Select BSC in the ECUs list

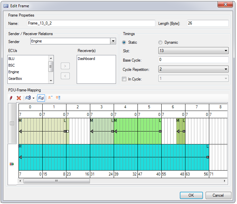tap(12, 66)
